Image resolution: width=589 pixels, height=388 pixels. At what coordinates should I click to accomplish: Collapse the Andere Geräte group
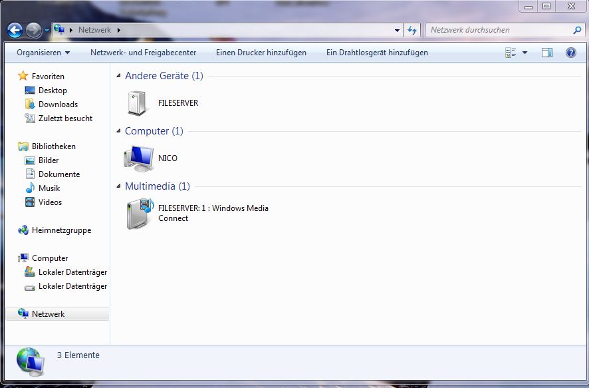(x=120, y=77)
